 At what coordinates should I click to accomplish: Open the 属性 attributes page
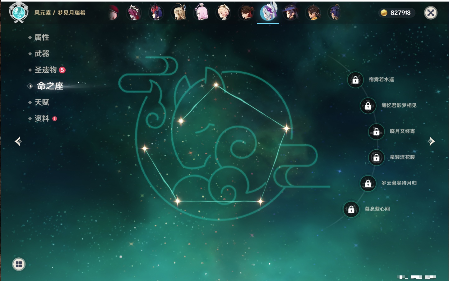[42, 38]
